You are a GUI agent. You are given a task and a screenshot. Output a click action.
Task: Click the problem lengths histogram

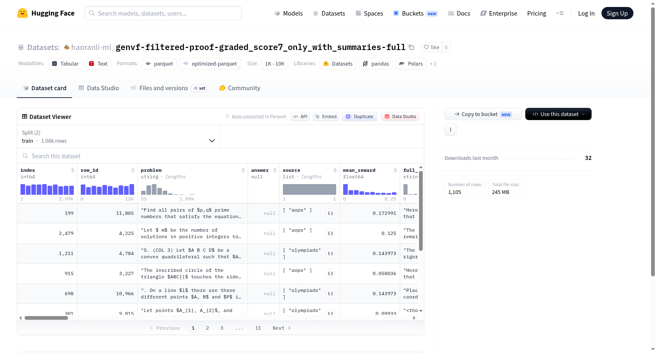coord(168,189)
